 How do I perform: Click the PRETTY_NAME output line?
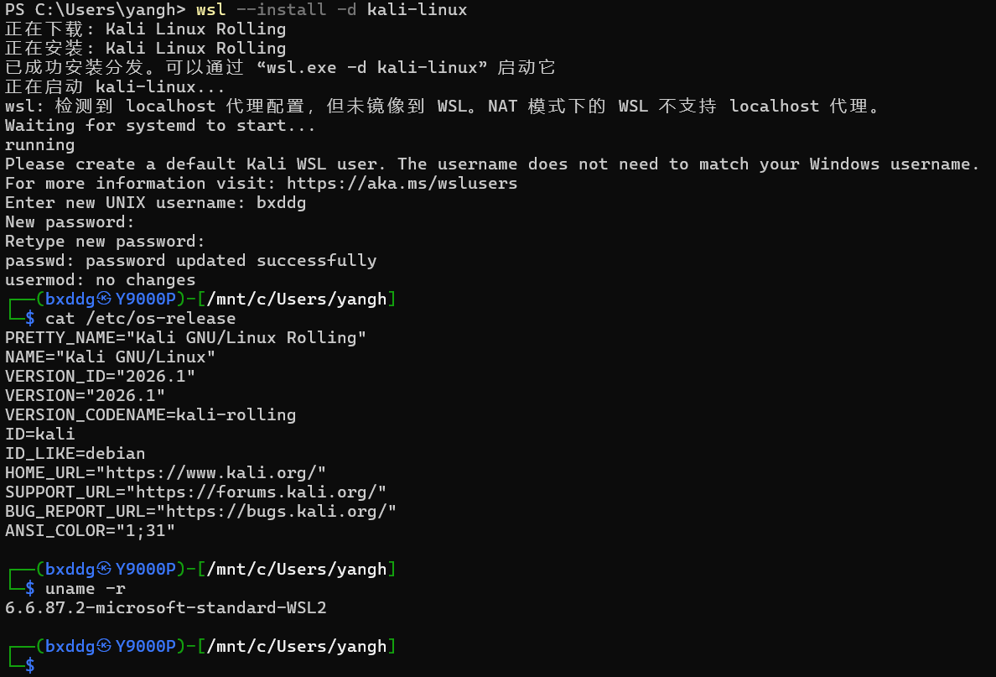[185, 337]
